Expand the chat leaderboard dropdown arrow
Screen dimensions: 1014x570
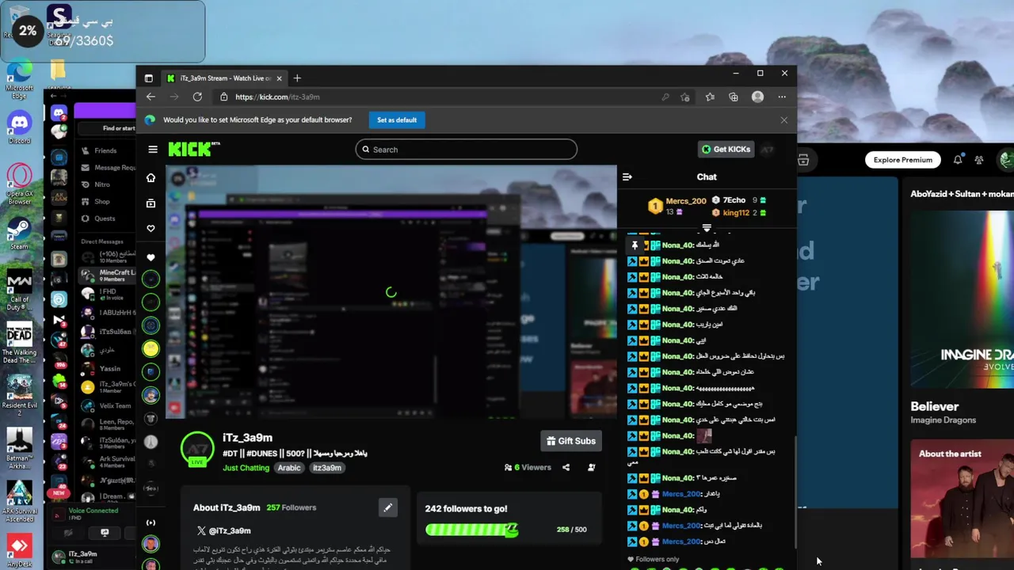707,228
